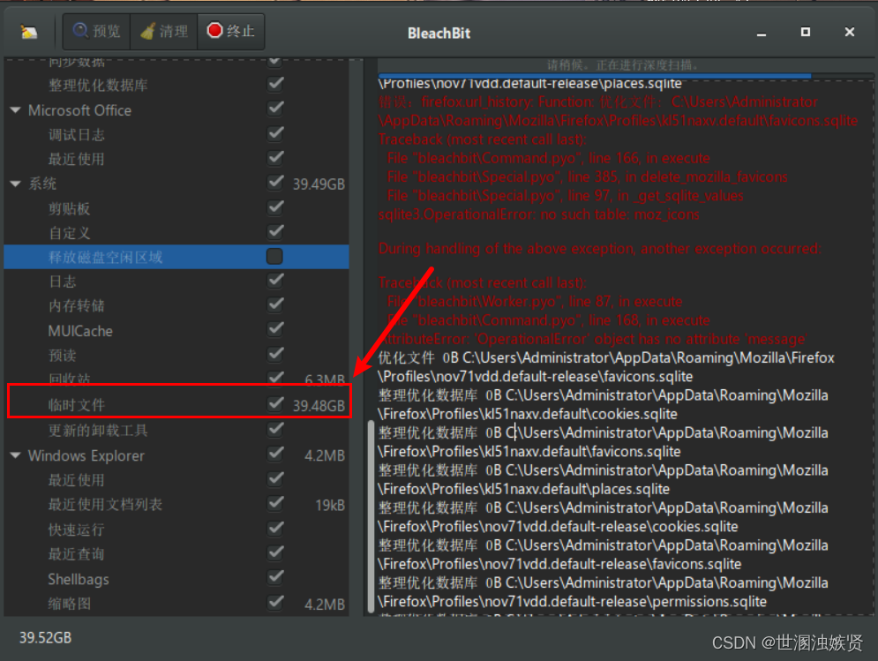This screenshot has width=878, height=661.
Task: Click the 39.48GB size of 临时文件
Action: pos(319,406)
